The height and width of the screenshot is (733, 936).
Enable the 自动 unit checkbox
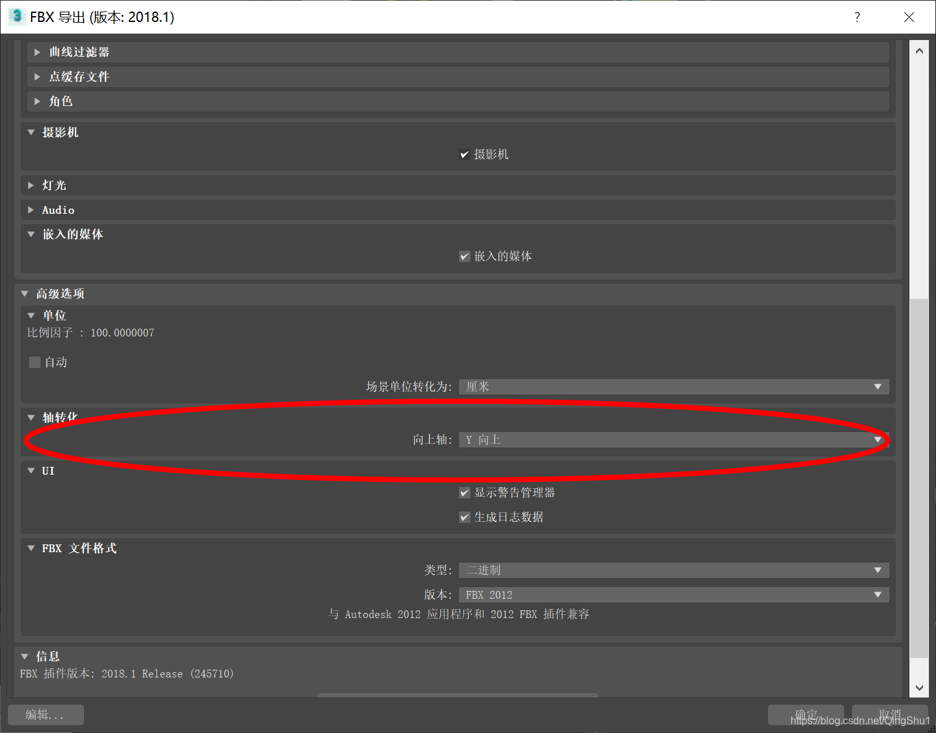(35, 362)
